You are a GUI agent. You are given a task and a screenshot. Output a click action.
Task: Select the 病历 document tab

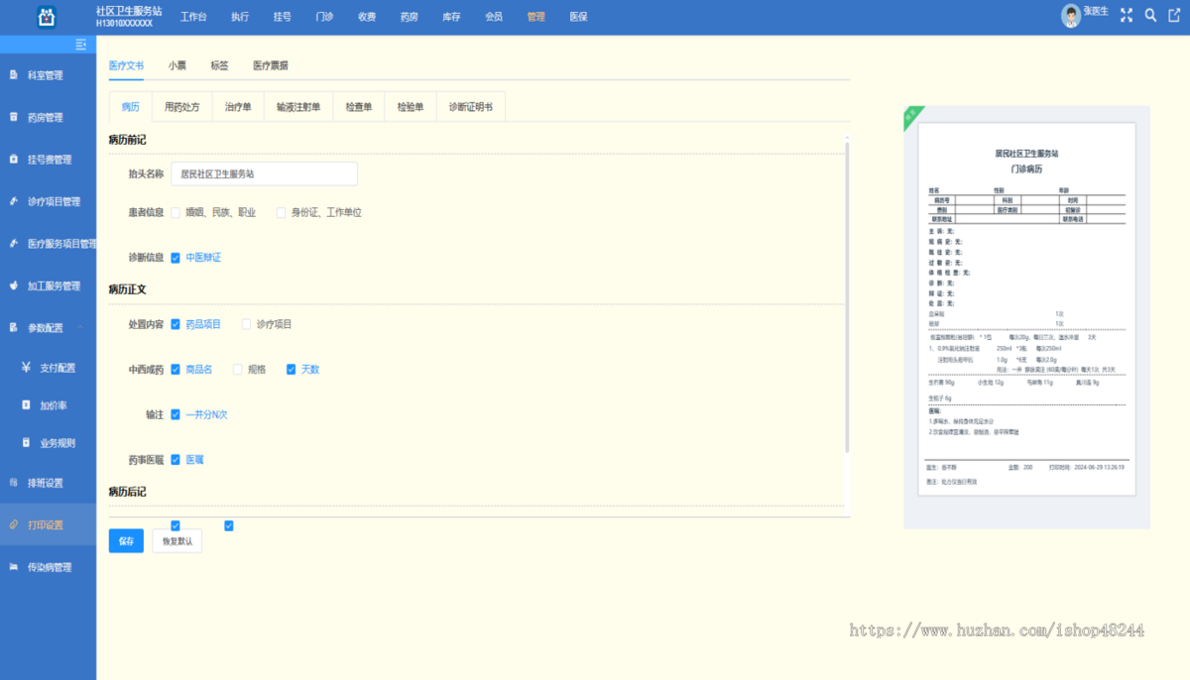coord(130,107)
